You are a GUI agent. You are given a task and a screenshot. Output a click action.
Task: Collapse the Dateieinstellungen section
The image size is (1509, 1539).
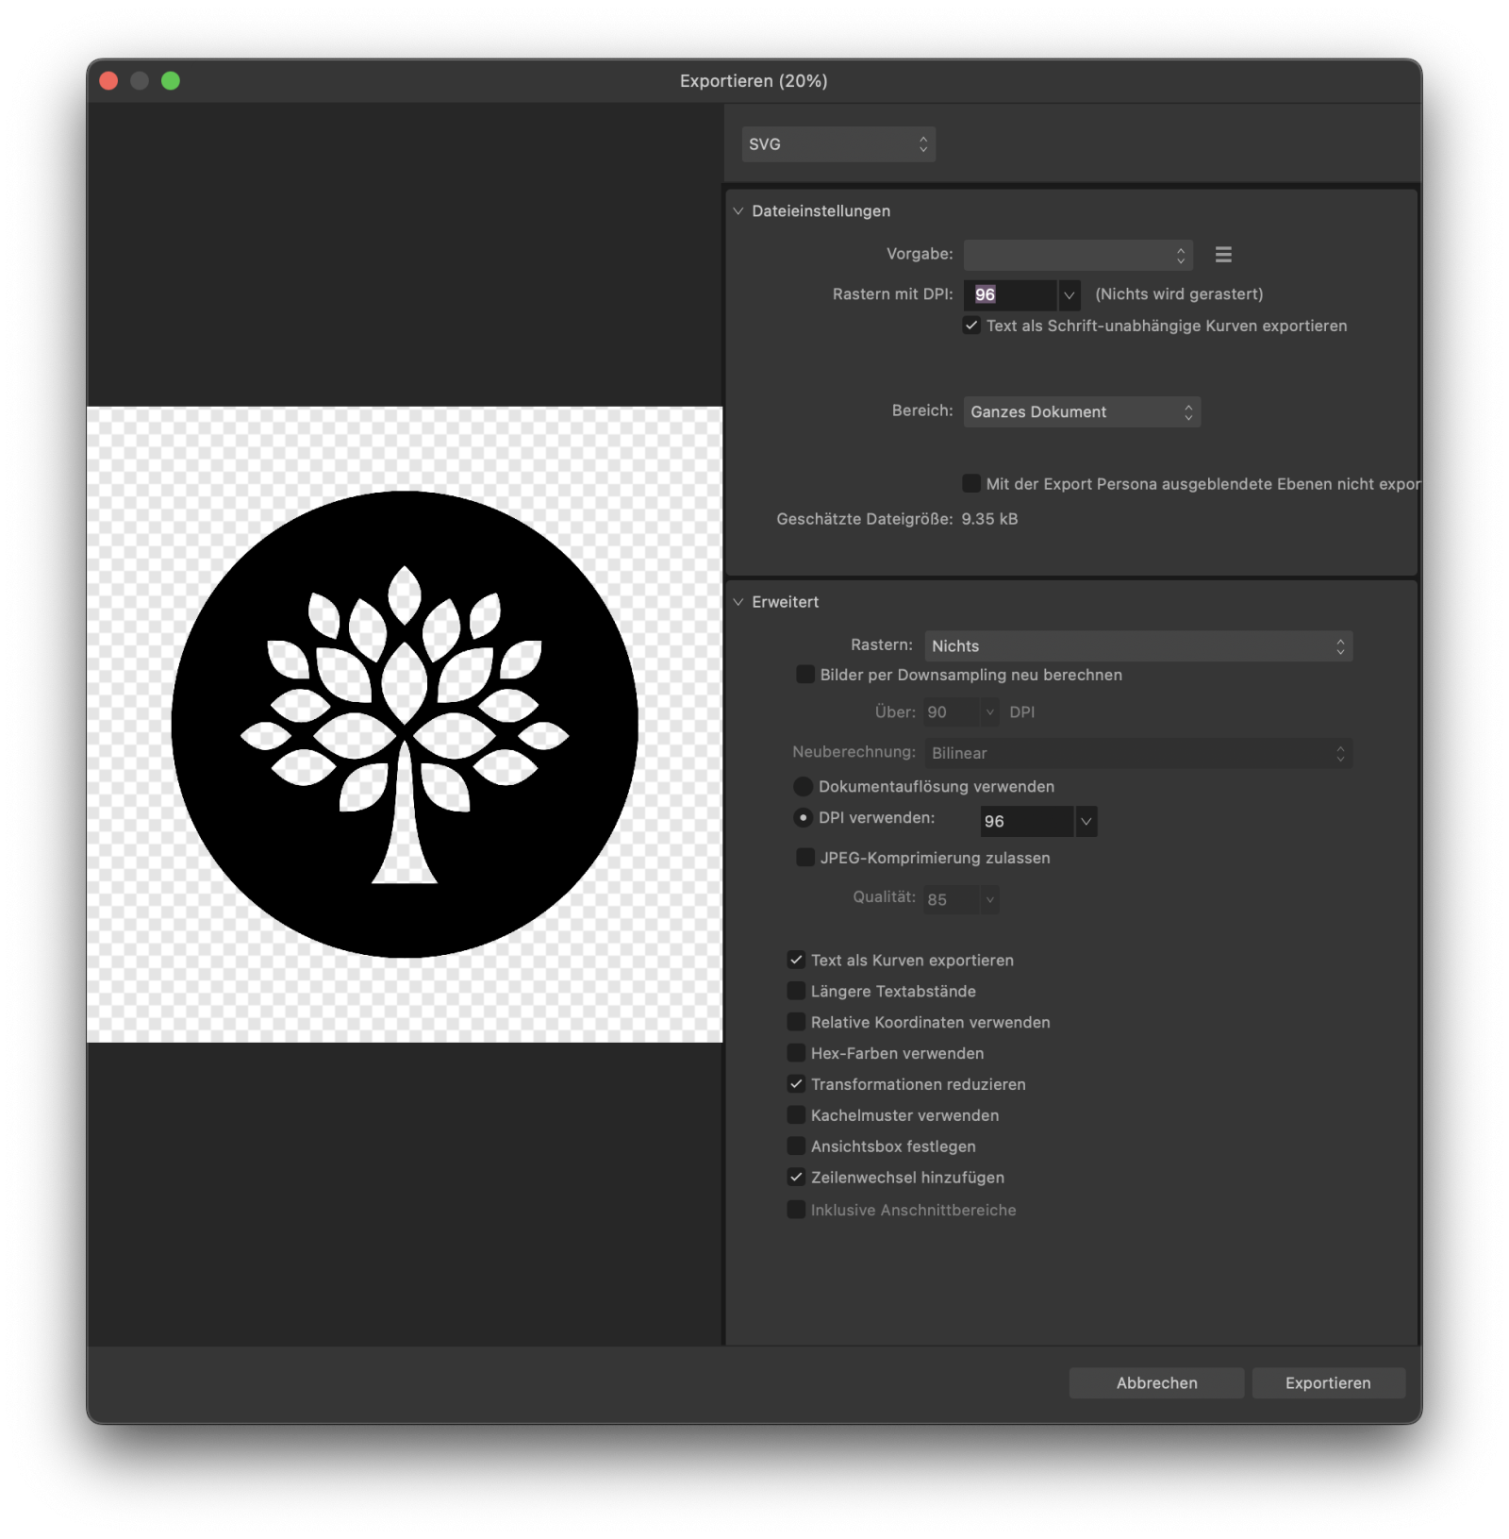point(738,211)
